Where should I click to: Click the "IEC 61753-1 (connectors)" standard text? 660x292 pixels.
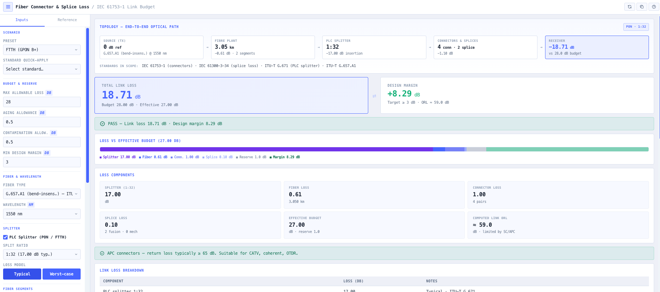click(x=167, y=66)
